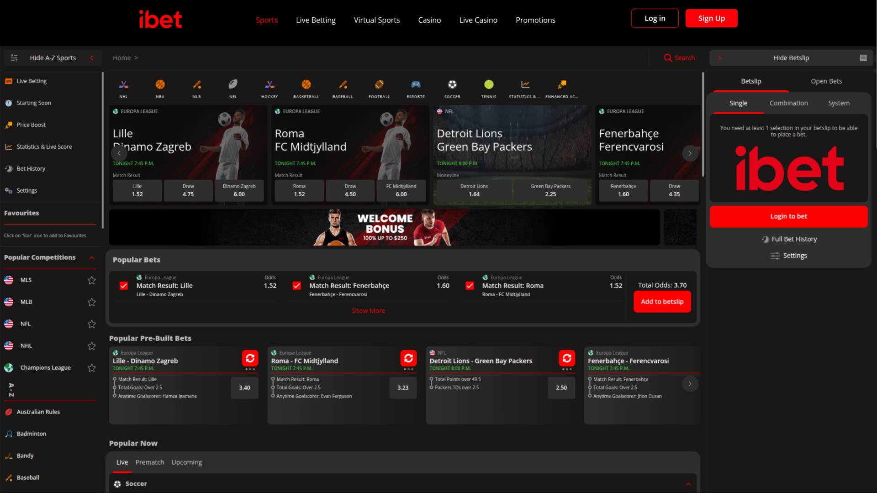Open the Search icon
The width and height of the screenshot is (877, 493).
click(x=668, y=58)
